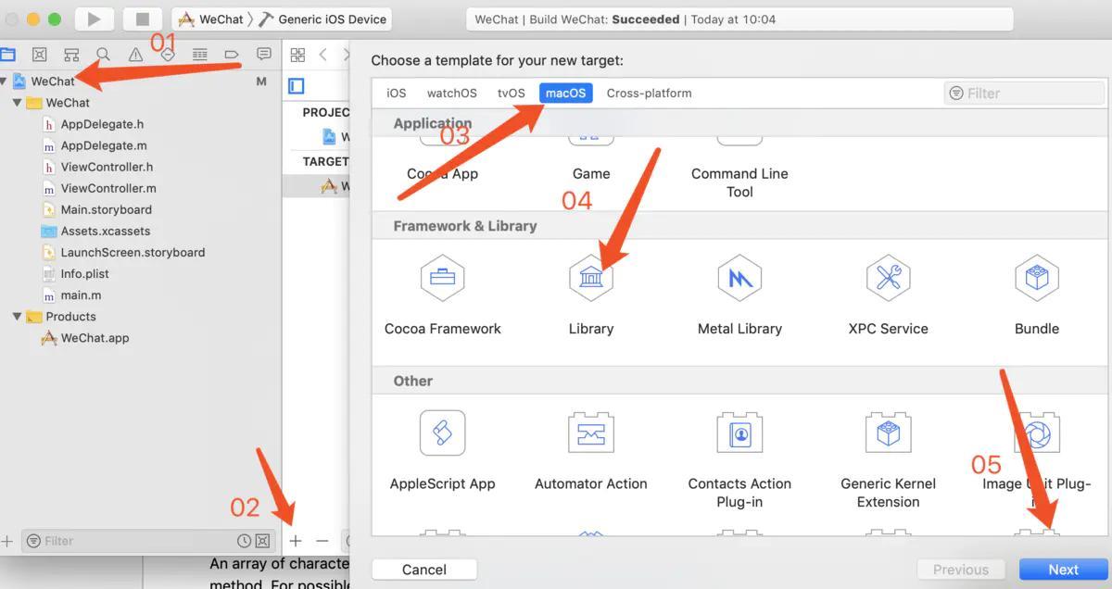This screenshot has height=589, width=1112.
Task: Add a new file via navigator plus button
Action: coord(6,541)
